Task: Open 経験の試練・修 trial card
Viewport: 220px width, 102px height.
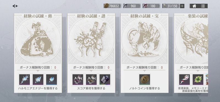Action: coord(38,53)
